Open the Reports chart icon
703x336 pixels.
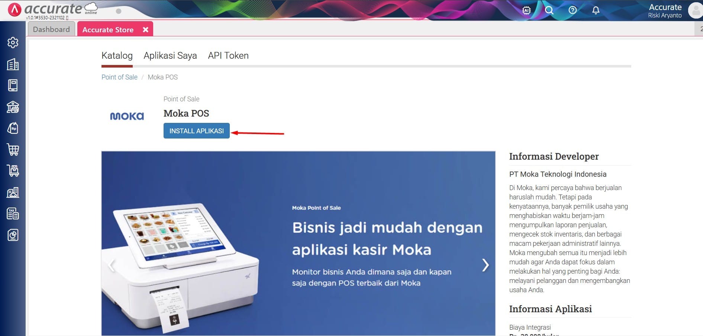(13, 235)
